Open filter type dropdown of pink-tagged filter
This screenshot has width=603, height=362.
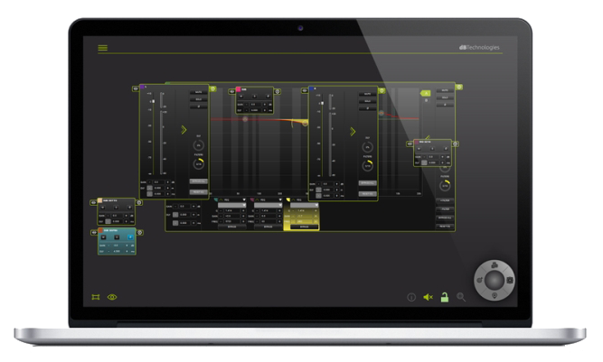280,200
